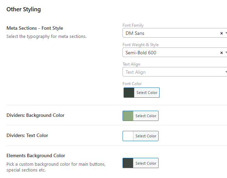Open the Font Family box showing DM Sans
The width and height of the screenshot is (227, 178).
point(170,33)
